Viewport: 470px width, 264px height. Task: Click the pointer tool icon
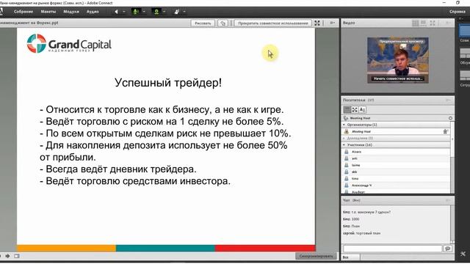click(x=223, y=23)
